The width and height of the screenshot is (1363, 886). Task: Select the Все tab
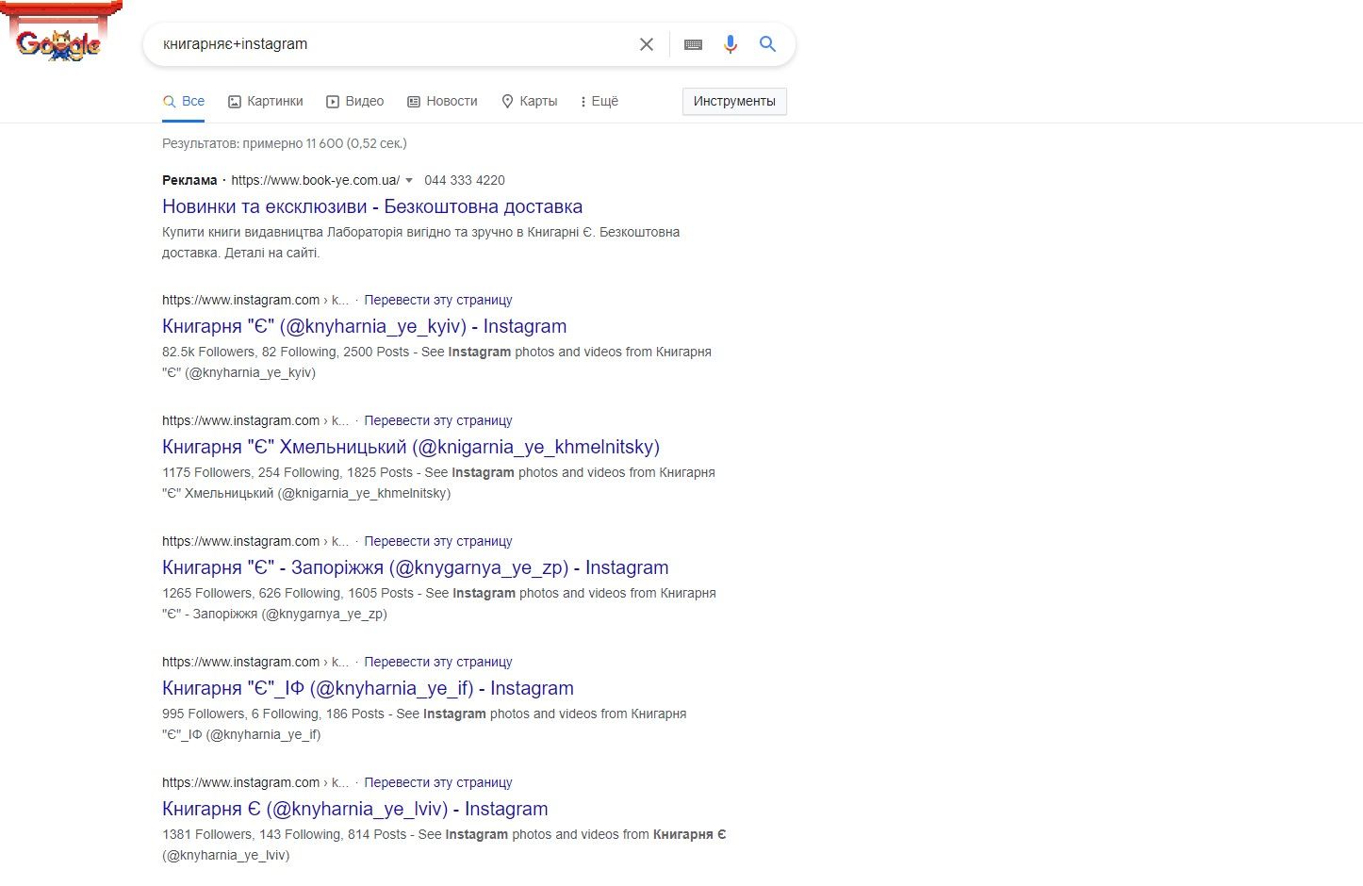tap(184, 101)
